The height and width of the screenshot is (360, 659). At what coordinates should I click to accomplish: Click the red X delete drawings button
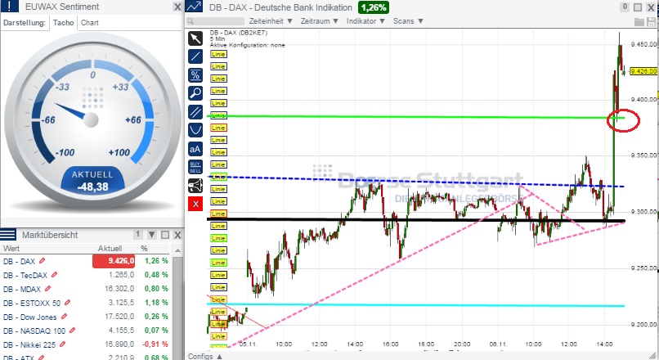[195, 204]
